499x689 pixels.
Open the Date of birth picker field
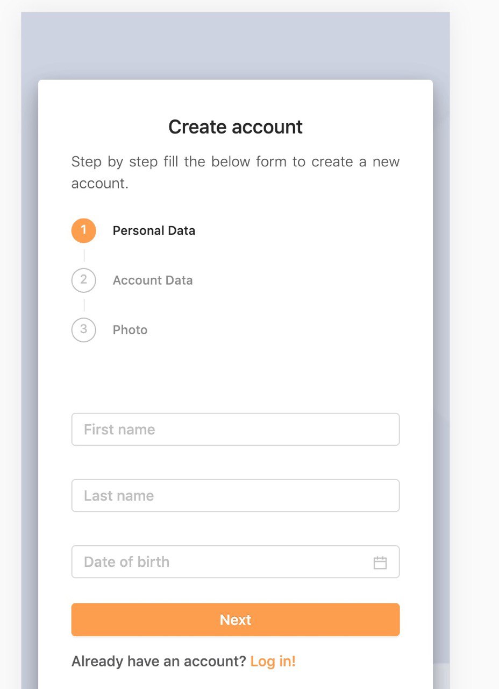pyautogui.click(x=236, y=562)
